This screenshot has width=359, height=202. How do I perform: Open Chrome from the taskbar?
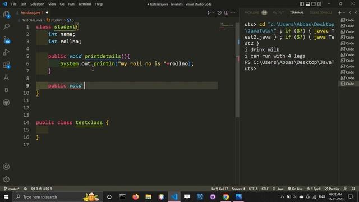pos(225,197)
